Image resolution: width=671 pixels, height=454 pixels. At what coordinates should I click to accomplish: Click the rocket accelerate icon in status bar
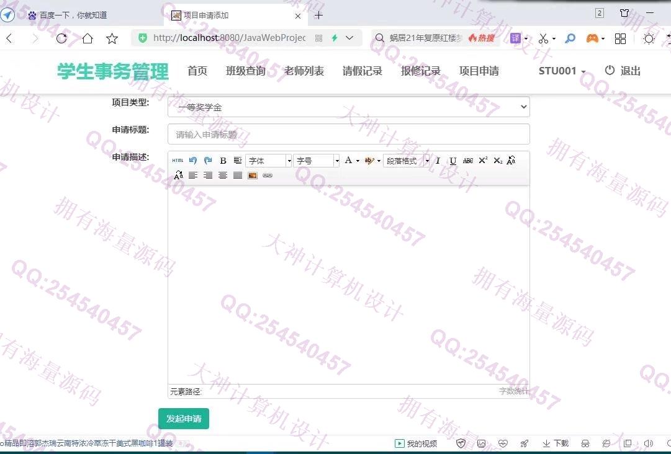[x=525, y=443]
